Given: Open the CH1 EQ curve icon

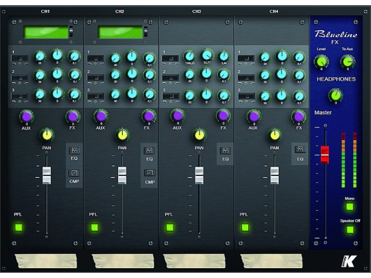Looking at the screenshot, I should (74, 151).
